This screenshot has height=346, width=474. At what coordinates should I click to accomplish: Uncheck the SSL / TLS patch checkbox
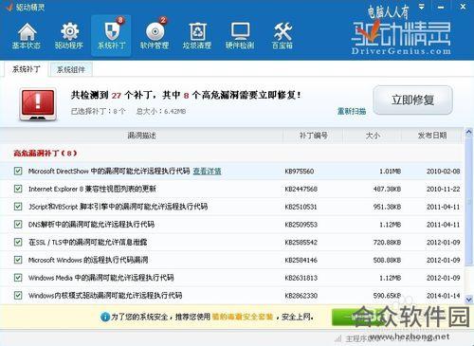click(x=18, y=243)
